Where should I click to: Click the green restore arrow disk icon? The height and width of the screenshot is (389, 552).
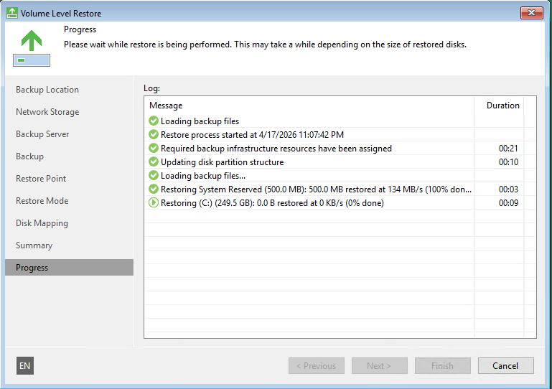32,48
